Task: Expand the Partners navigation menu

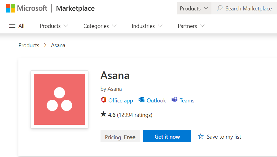Action: tap(191, 26)
